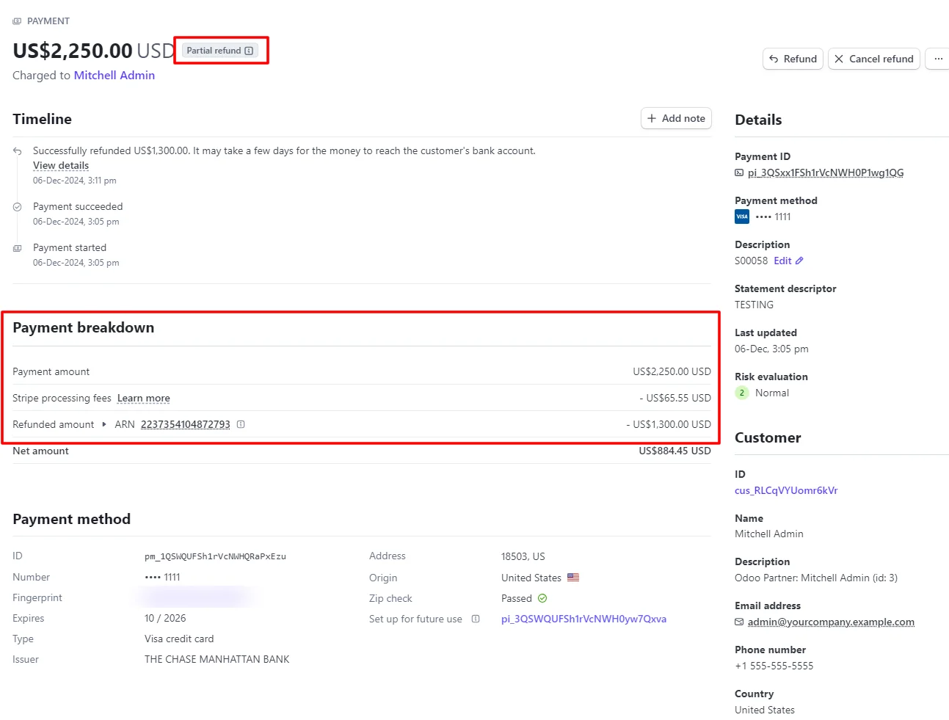Open View details for the refund

tap(61, 166)
